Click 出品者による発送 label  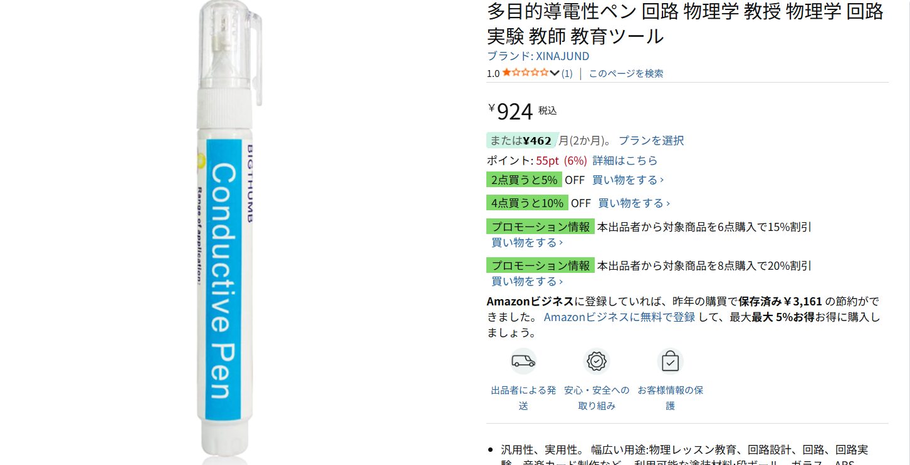(523, 398)
